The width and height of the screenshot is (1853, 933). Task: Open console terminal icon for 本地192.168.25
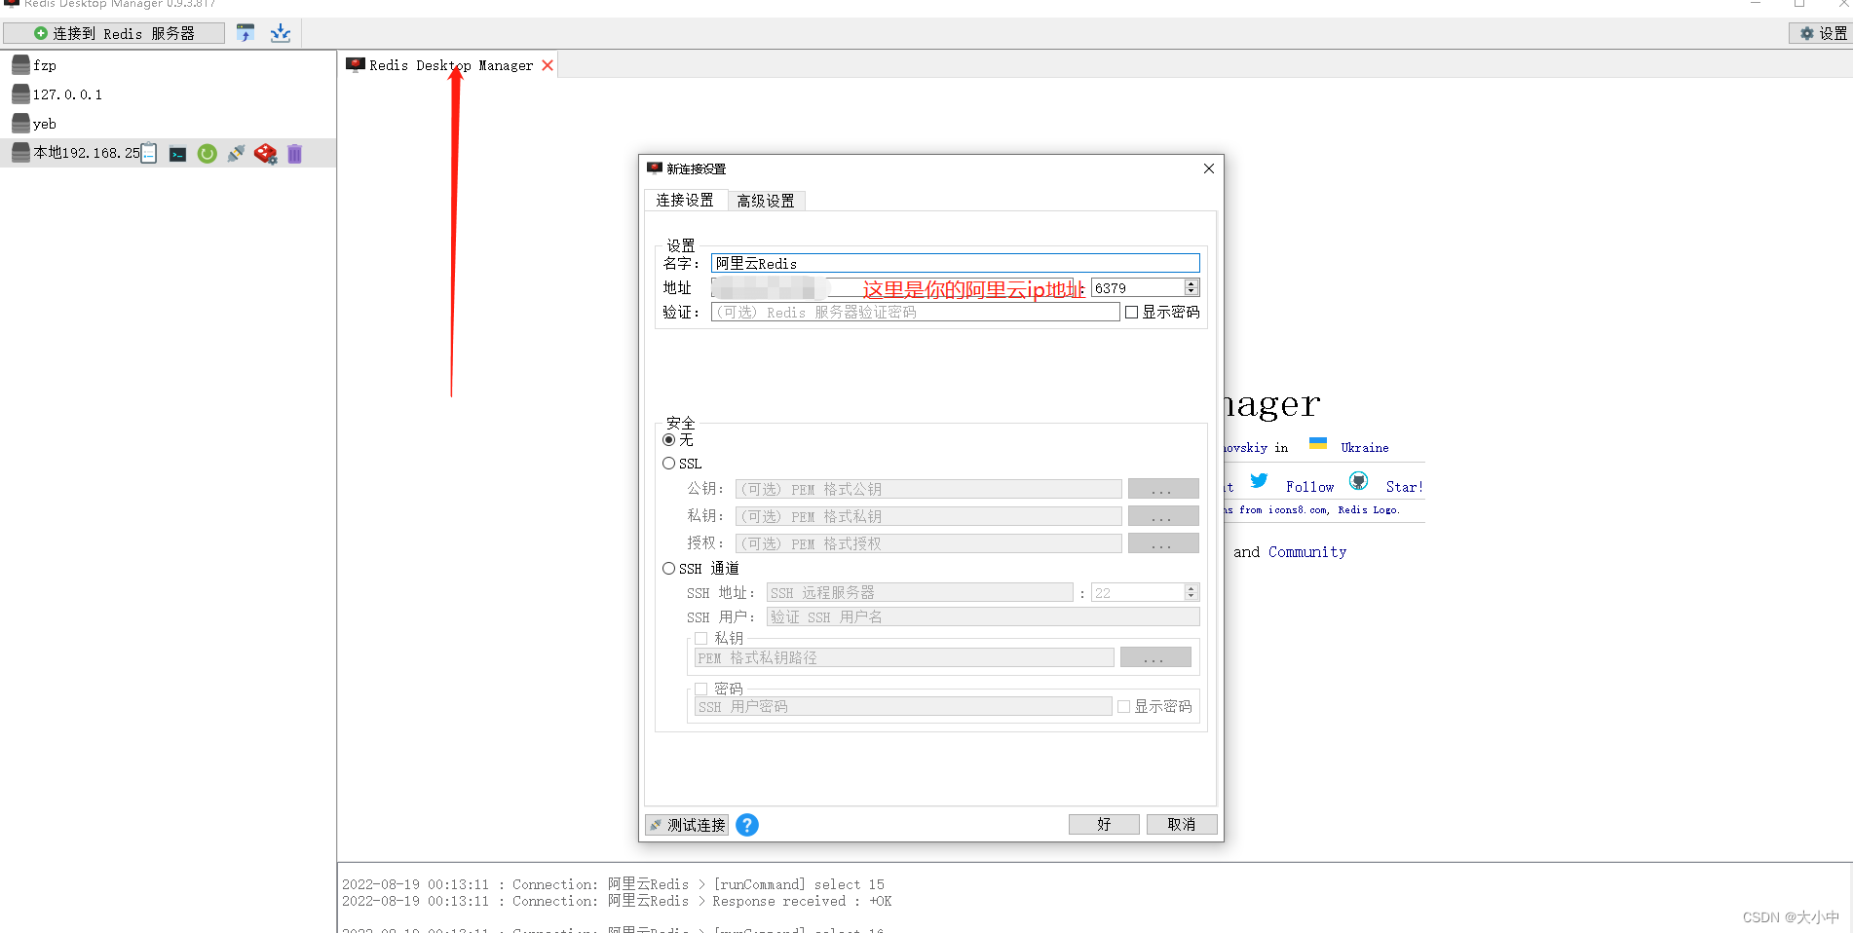point(177,154)
